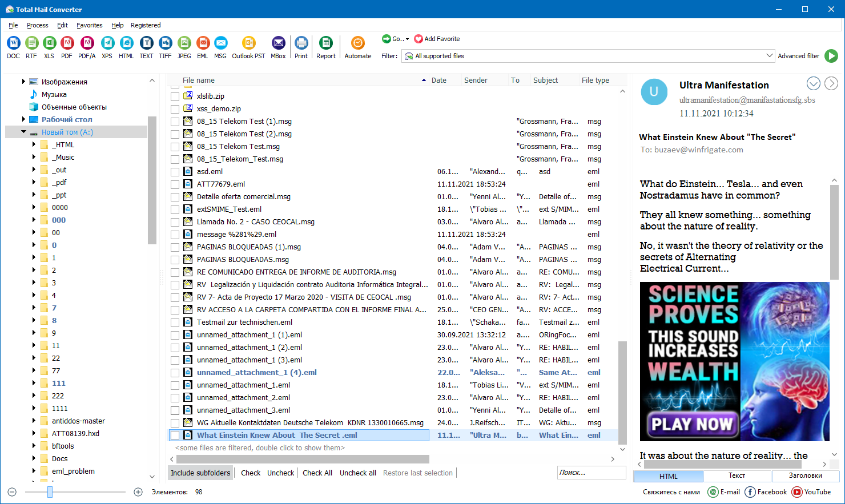Switch to the Заголовки tab
845x504 pixels.
coord(806,475)
